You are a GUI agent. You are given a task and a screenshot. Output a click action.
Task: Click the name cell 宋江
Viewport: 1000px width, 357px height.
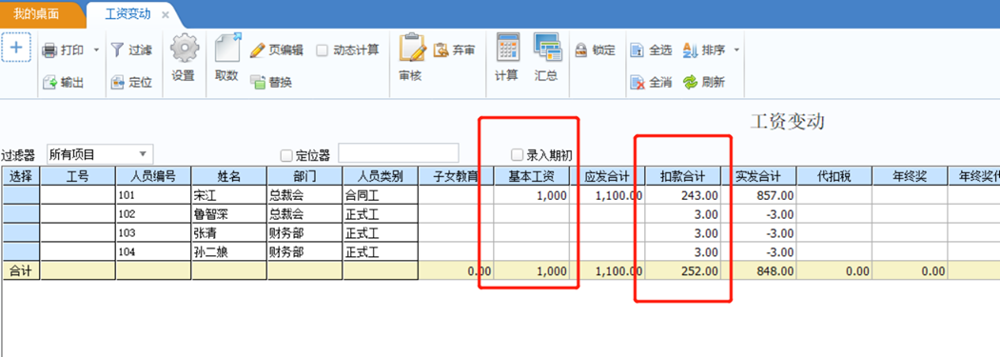pos(229,195)
